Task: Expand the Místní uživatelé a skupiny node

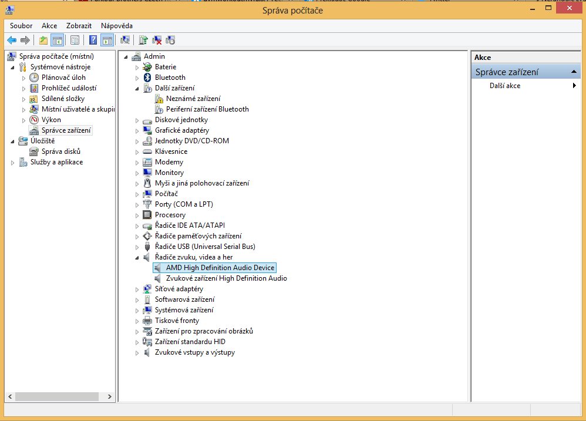Action: [24, 110]
